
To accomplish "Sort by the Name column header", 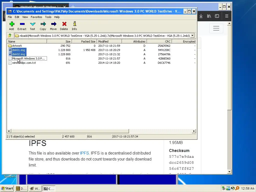I will point(27,41).
